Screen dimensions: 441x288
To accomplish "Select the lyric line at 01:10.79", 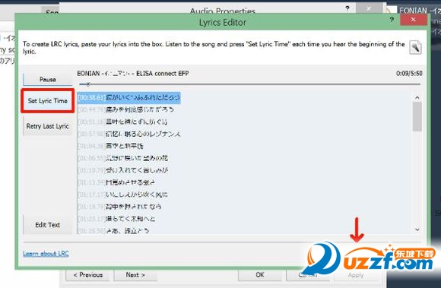I will [x=123, y=170].
